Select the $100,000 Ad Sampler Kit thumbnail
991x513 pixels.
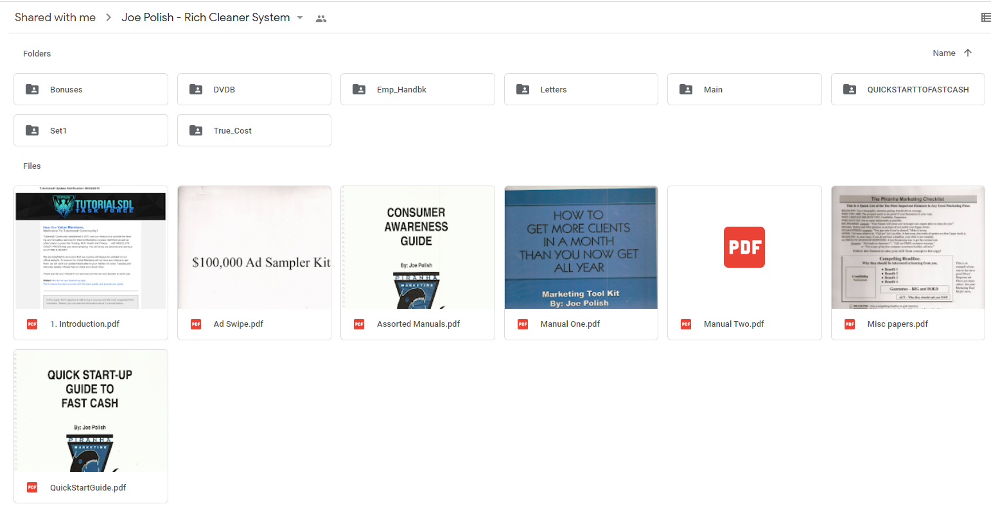pos(254,247)
